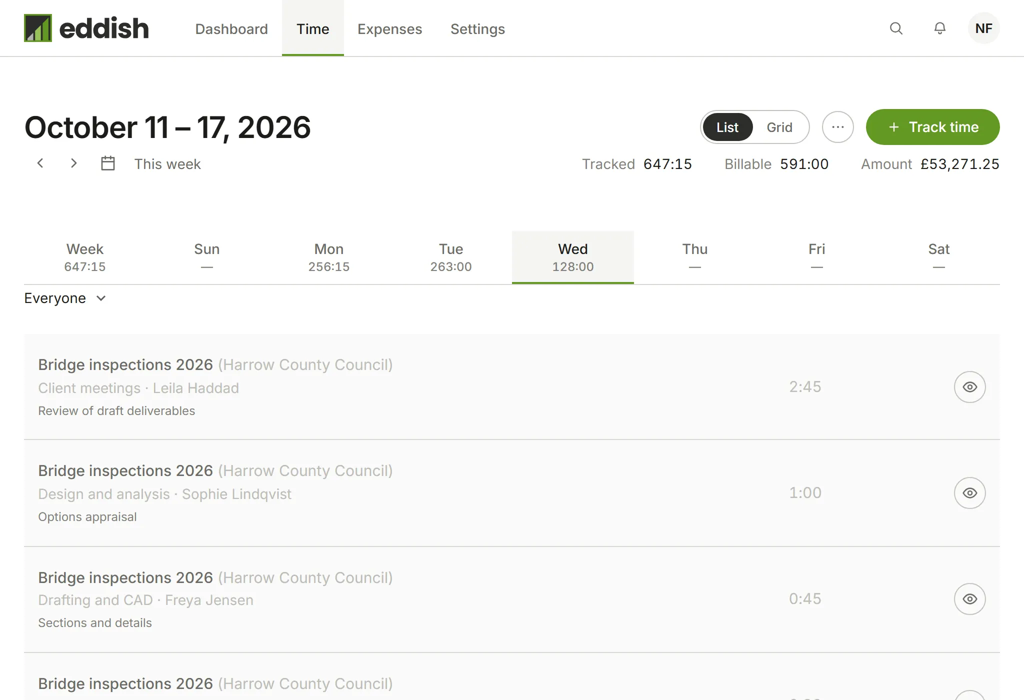
Task: Click the Track time button
Action: 933,127
